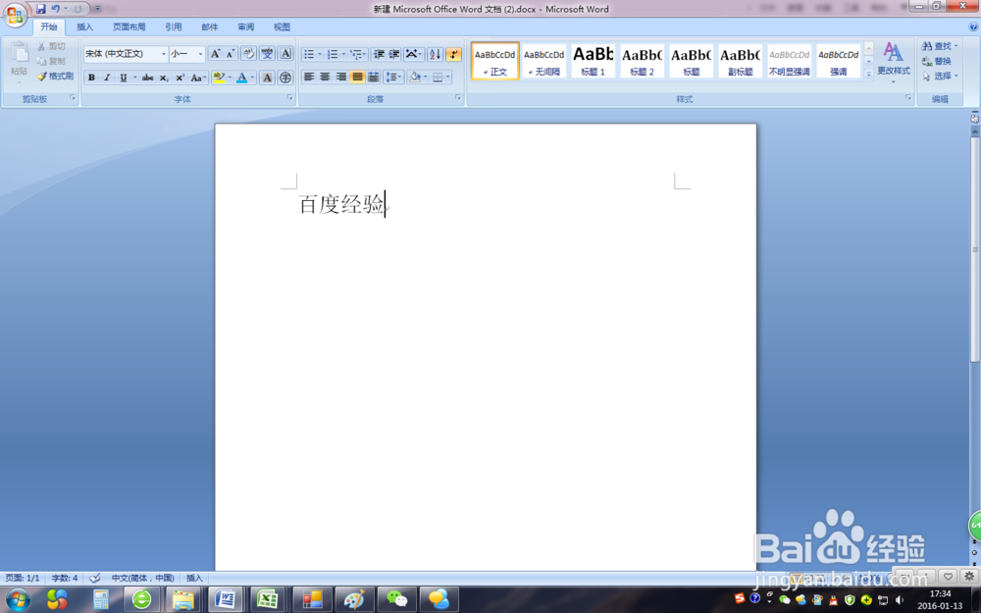981x613 pixels.
Task: Toggle underline formatting
Action: point(124,77)
